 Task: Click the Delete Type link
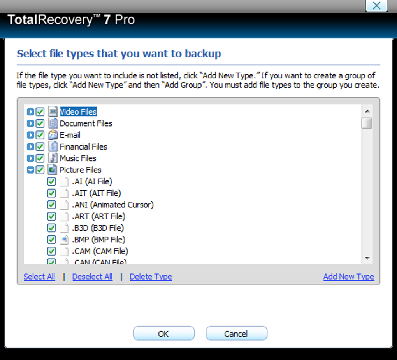coord(151,277)
